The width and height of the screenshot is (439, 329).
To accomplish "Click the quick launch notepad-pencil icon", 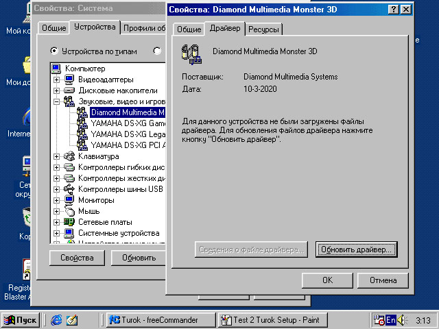I will (x=72, y=320).
